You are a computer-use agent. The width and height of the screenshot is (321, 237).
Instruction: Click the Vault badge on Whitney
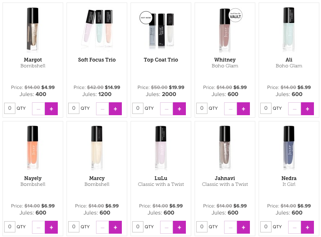[235, 15]
